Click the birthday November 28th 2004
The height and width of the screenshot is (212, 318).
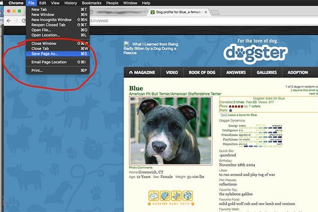(x=237, y=165)
